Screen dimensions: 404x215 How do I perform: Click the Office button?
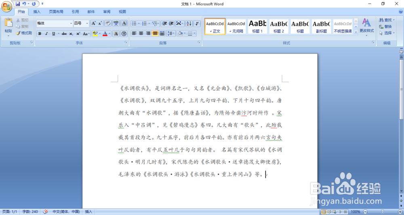(x=6, y=6)
